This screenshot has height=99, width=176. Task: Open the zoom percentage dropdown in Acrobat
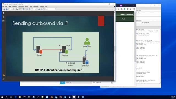35,9
